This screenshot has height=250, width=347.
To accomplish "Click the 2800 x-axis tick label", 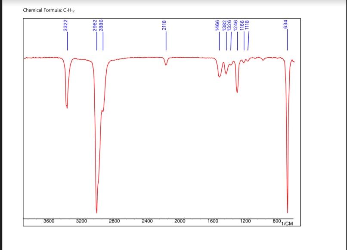I will click(x=114, y=221).
